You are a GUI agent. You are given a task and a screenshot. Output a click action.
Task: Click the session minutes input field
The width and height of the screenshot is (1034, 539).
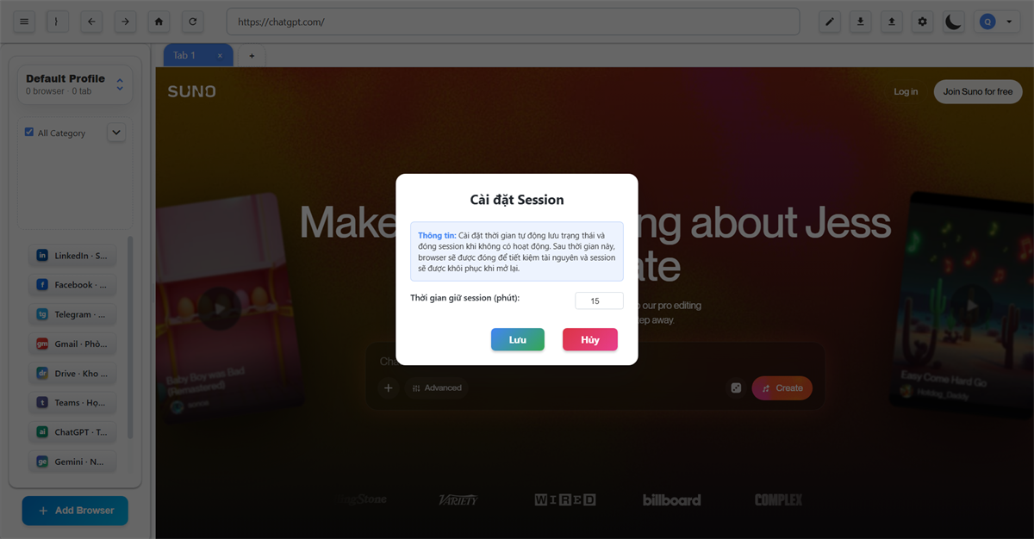[x=599, y=300]
